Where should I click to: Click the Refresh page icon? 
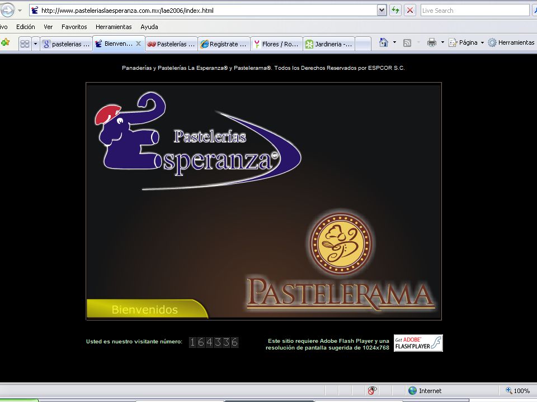[395, 10]
